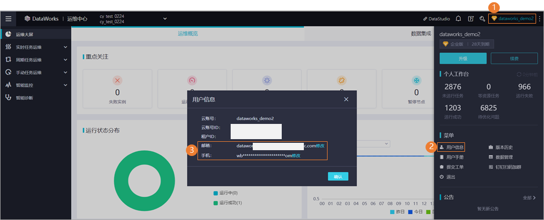
Task: Click the green donut chart
Action: [145, 181]
